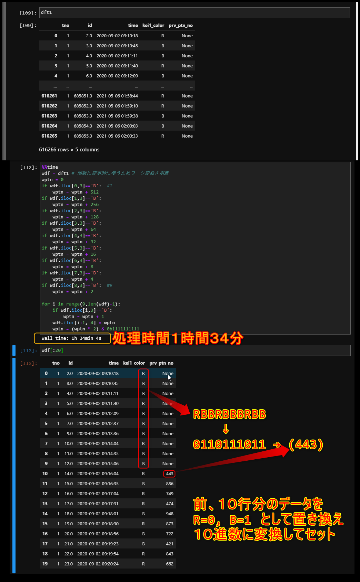Click the kei1_color header in dft1 output
The image size is (360, 582).
click(x=153, y=26)
